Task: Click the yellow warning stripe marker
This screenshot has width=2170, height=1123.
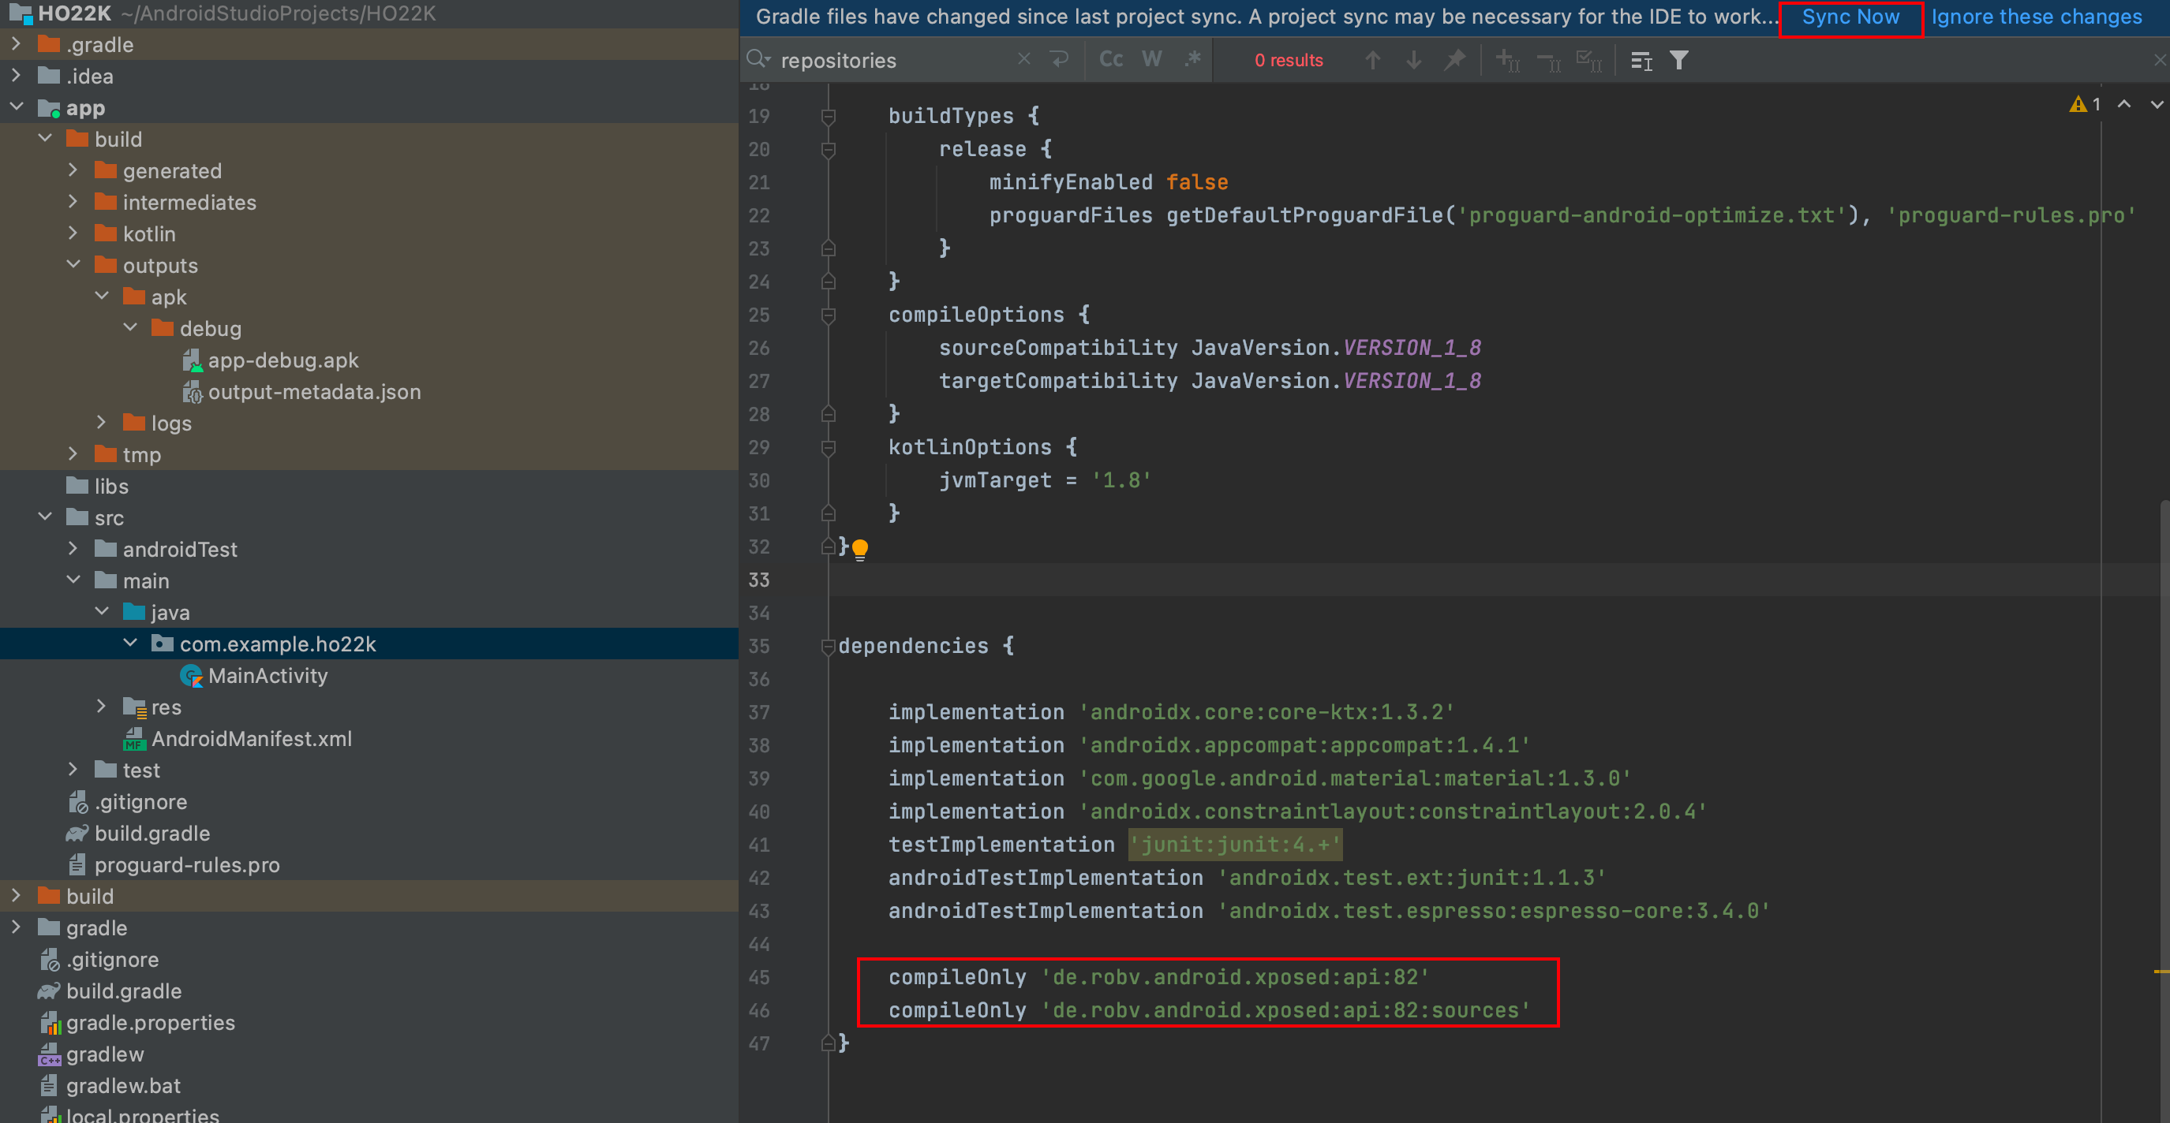Action: pyautogui.click(x=2161, y=972)
